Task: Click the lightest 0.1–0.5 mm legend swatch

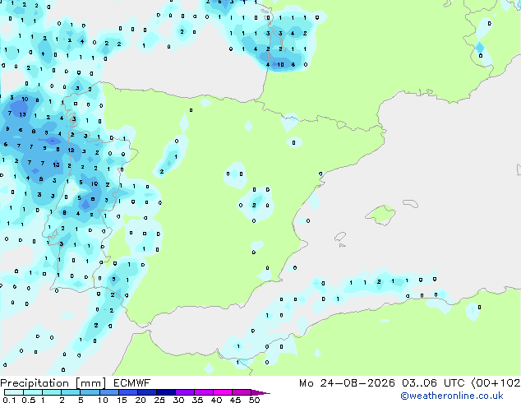Action: click(14, 392)
